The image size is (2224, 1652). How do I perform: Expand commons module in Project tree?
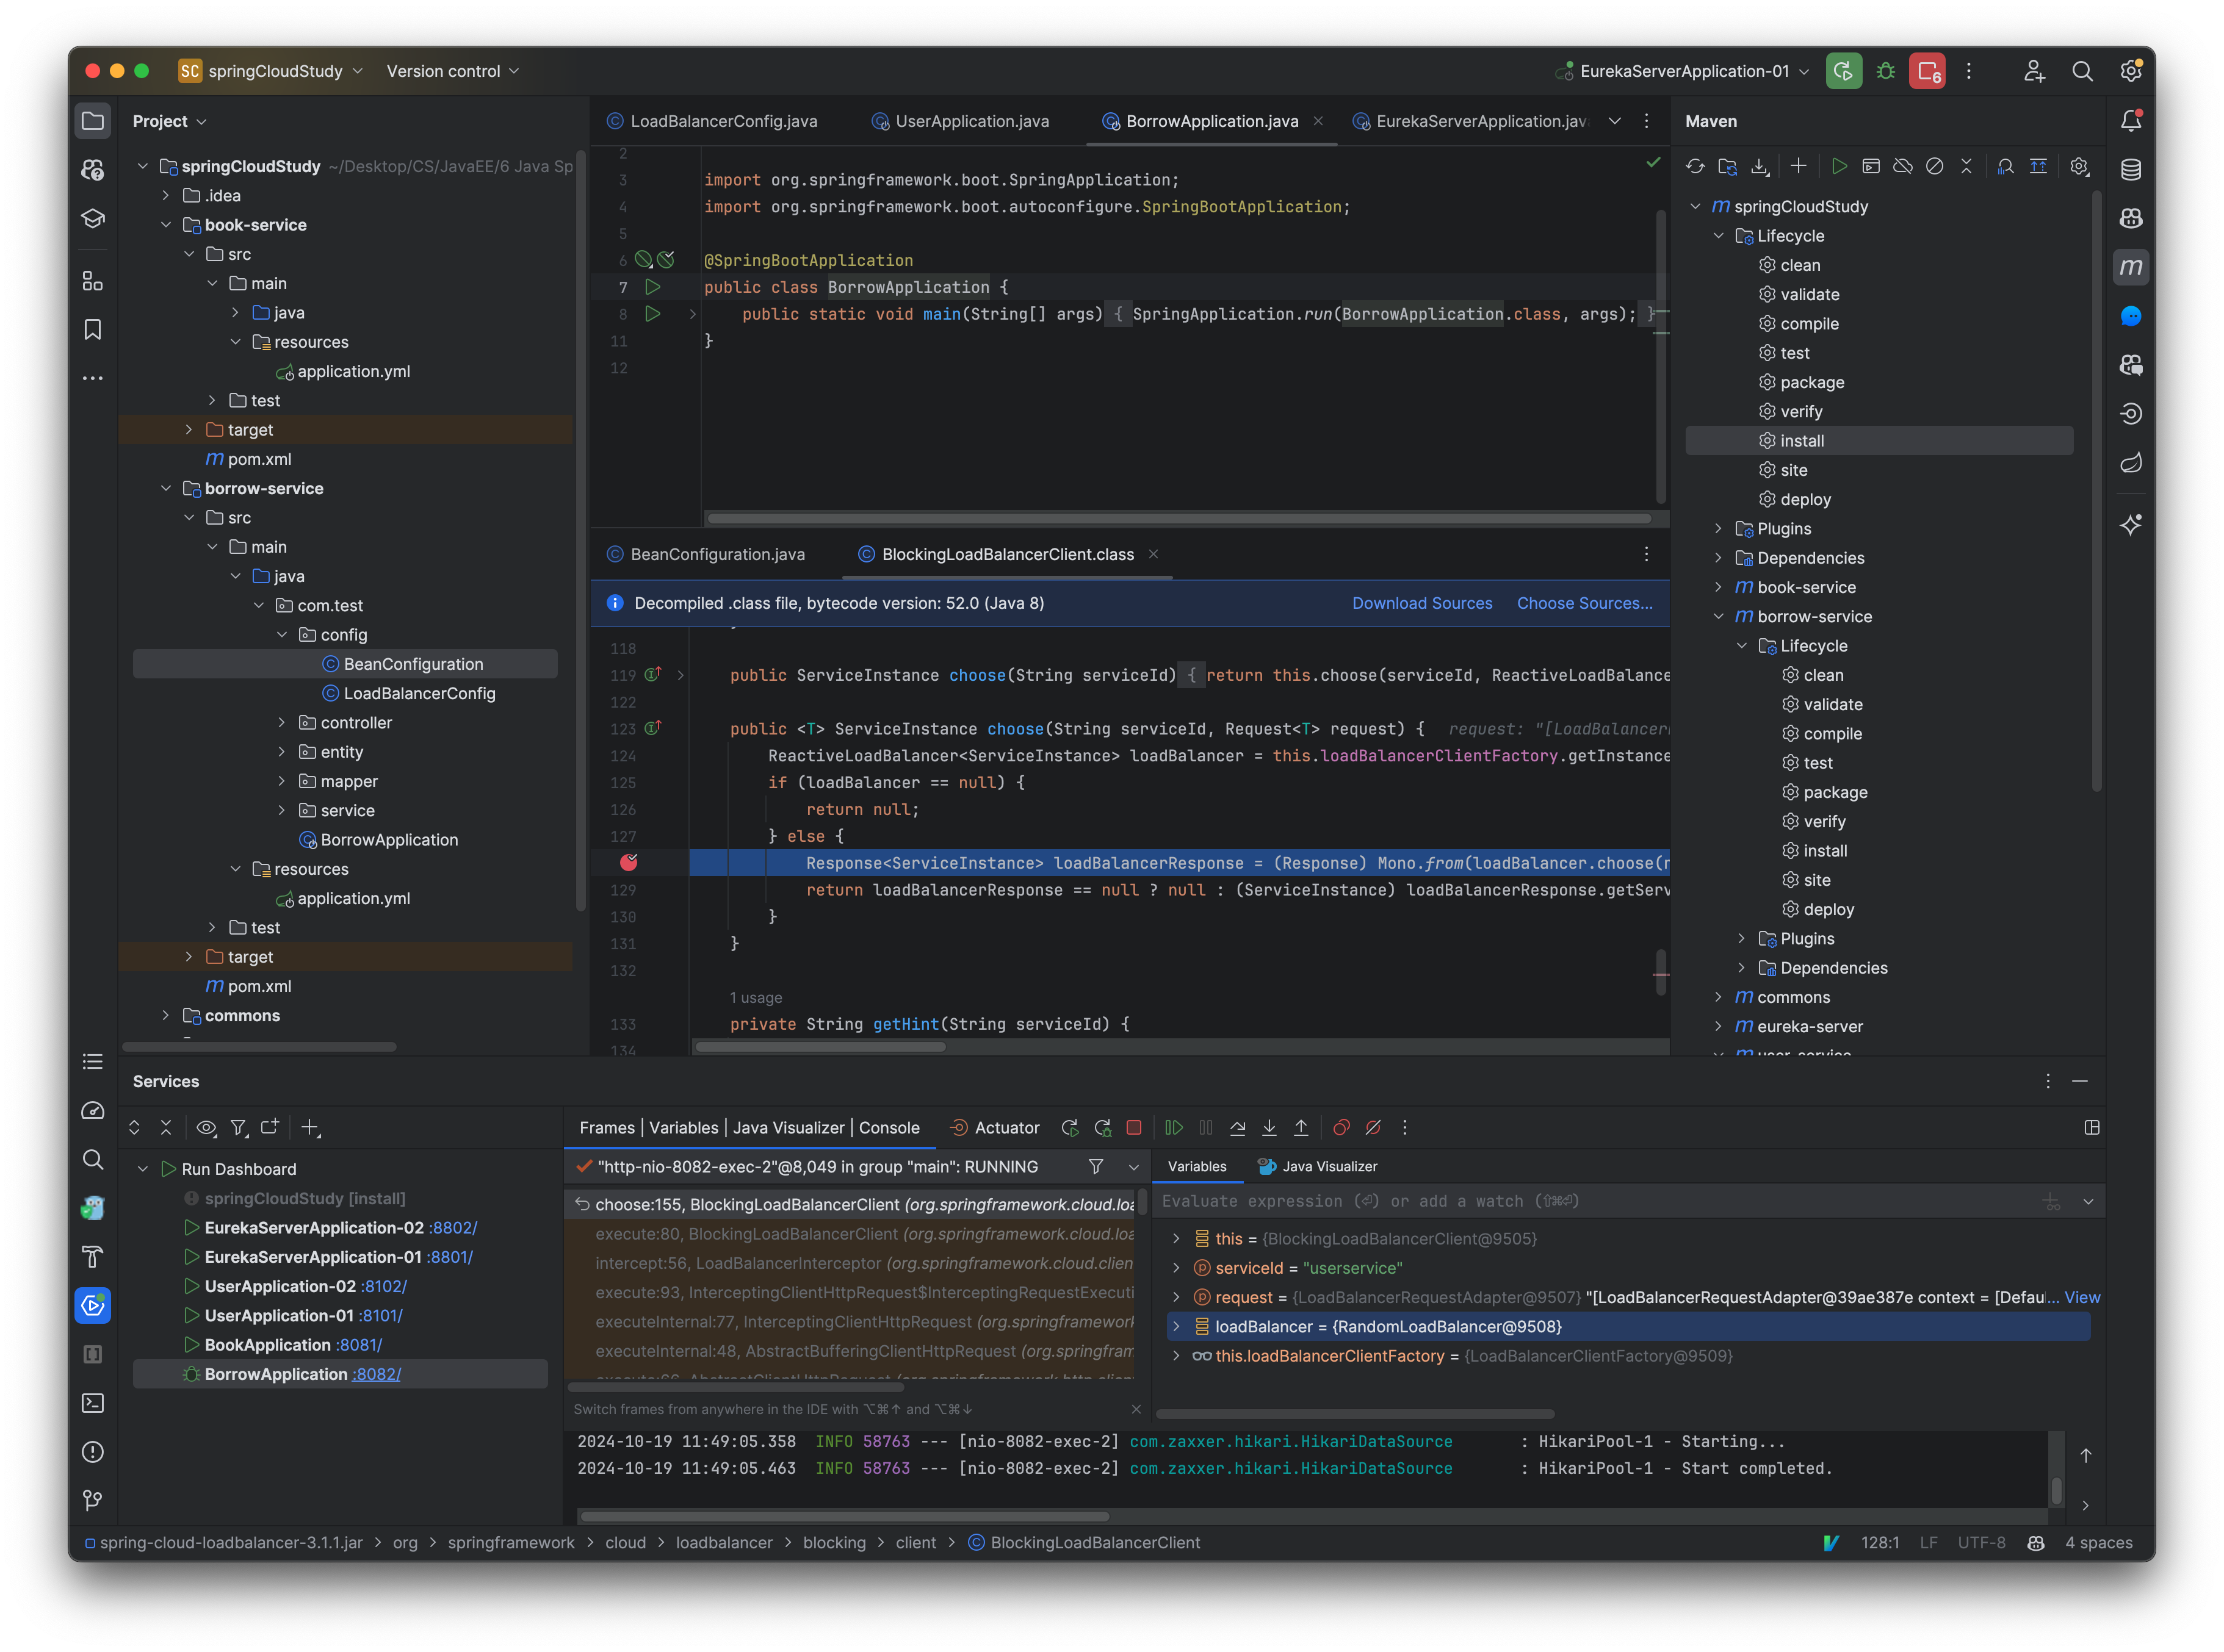click(166, 1016)
